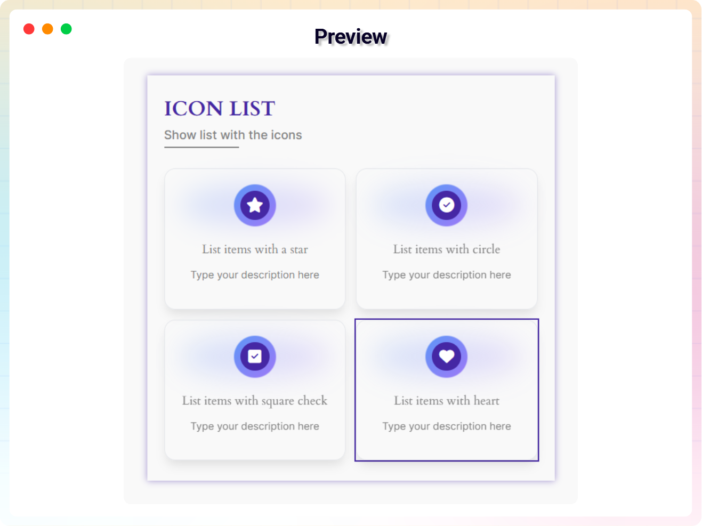Screen dimensions: 702x526
Task: Click the 'ICON LIST' heading
Action: [x=220, y=109]
